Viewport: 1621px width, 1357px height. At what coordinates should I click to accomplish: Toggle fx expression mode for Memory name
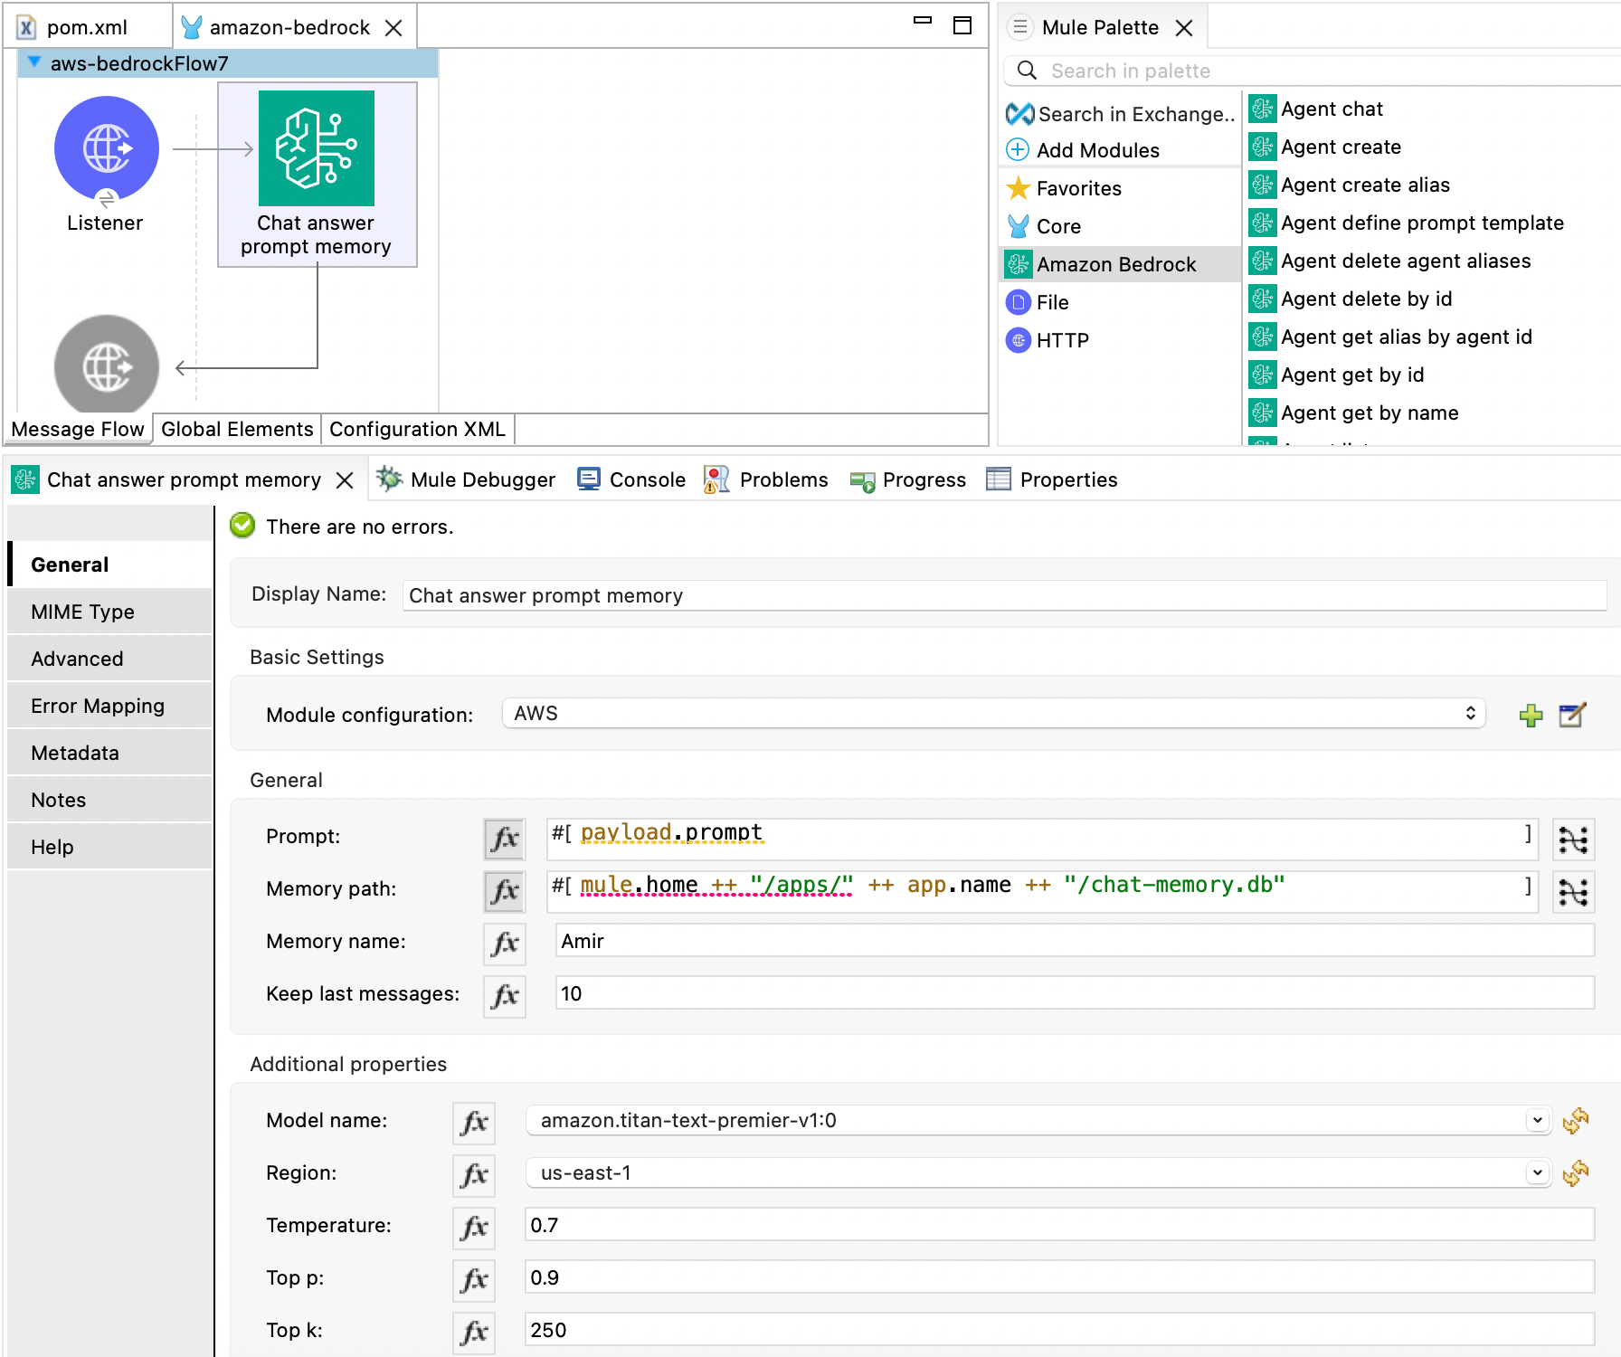(x=505, y=944)
